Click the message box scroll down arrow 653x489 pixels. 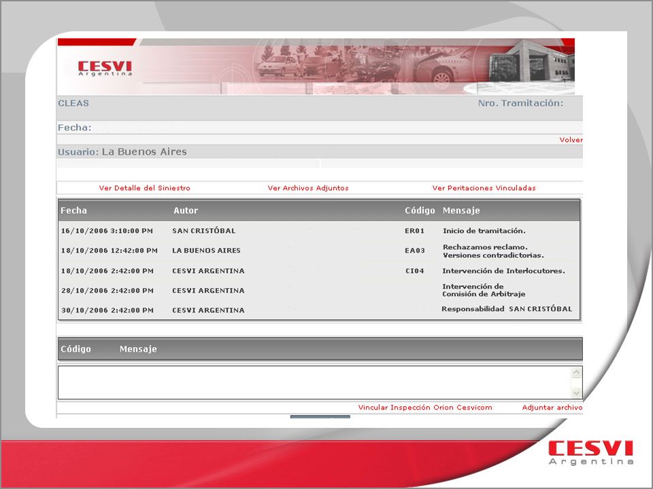pos(576,393)
